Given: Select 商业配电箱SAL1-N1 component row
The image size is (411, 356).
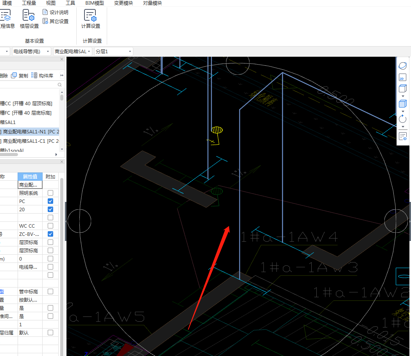Looking at the screenshot, I should point(30,131).
